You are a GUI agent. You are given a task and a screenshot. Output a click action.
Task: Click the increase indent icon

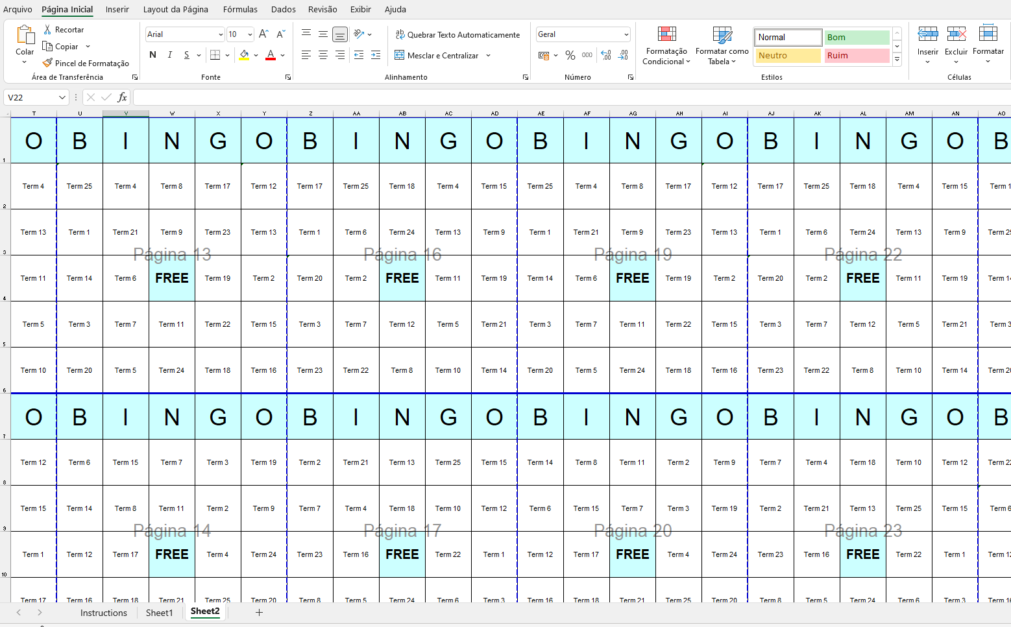[375, 56]
